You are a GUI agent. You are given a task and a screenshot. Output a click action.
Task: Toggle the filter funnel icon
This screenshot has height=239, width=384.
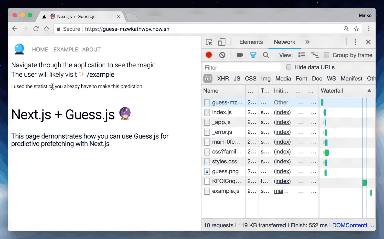coord(253,55)
